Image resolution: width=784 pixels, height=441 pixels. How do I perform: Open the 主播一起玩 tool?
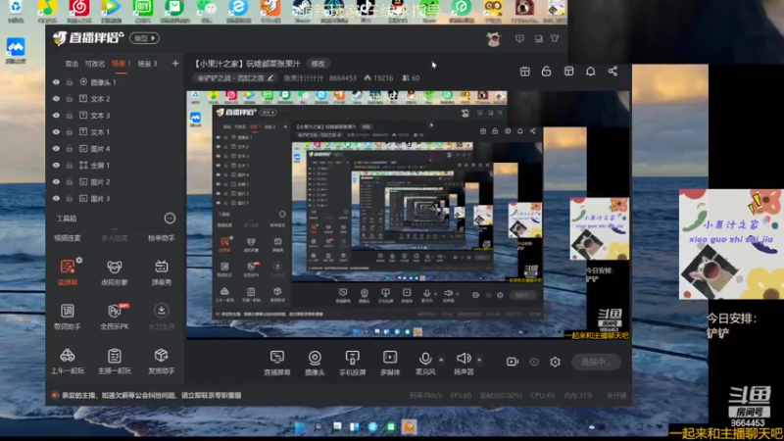[114, 361]
